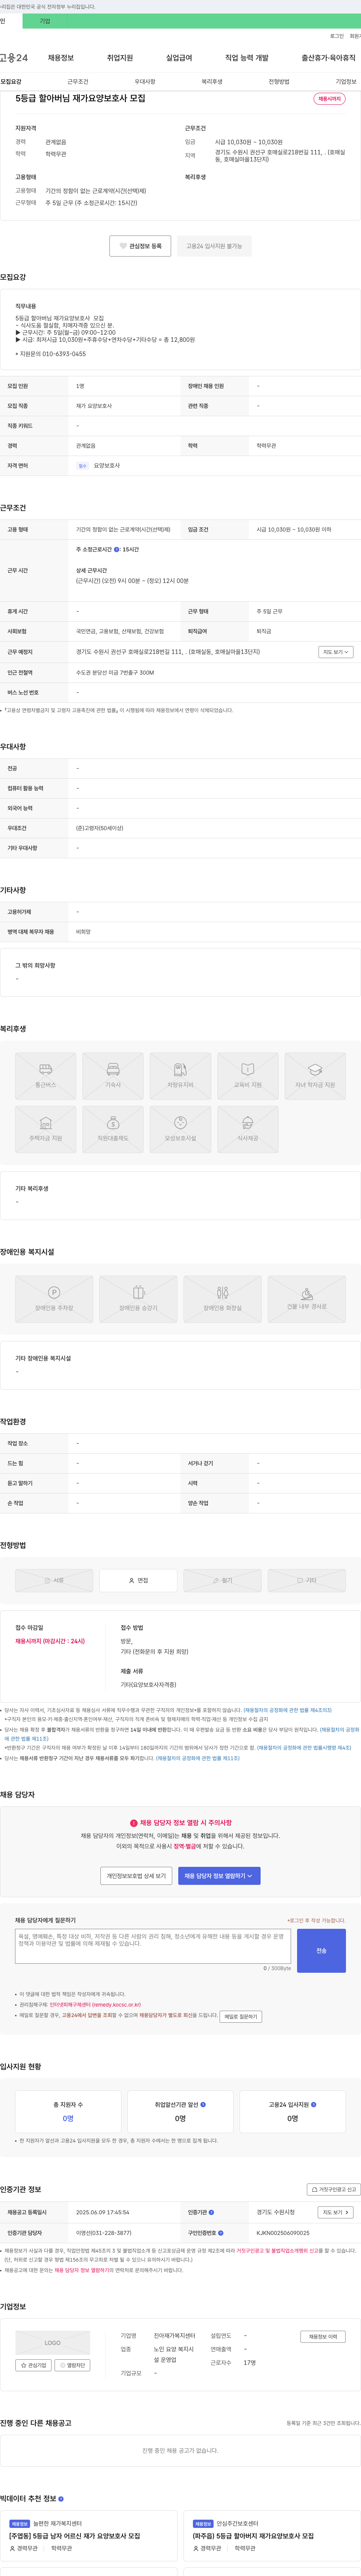Image resolution: width=361 pixels, height=2576 pixels.
Task: Open 실업급여 menu item
Action: [x=179, y=58]
